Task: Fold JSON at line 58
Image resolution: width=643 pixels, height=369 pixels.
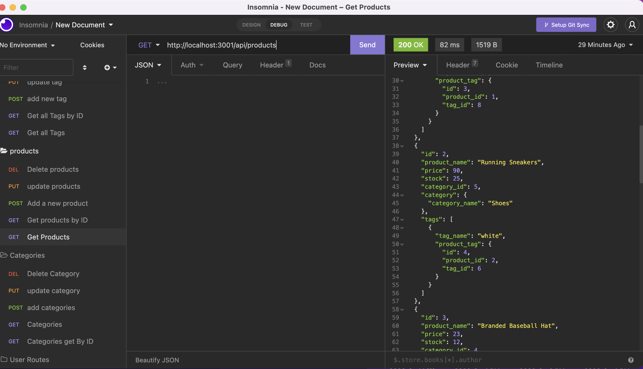Action: click(x=402, y=310)
